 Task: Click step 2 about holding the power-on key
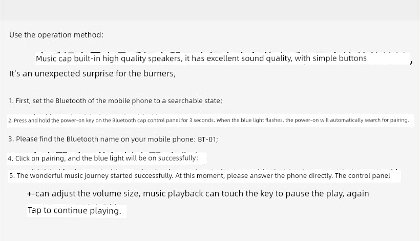(208, 120)
